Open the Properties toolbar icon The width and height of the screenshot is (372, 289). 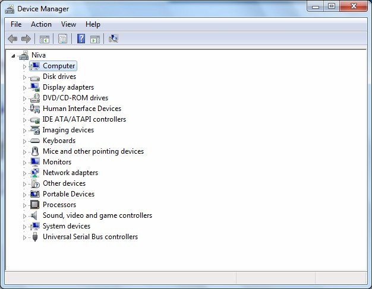[62, 39]
